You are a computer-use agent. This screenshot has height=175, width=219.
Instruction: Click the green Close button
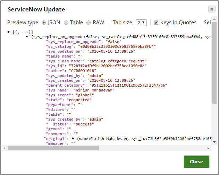point(196,161)
